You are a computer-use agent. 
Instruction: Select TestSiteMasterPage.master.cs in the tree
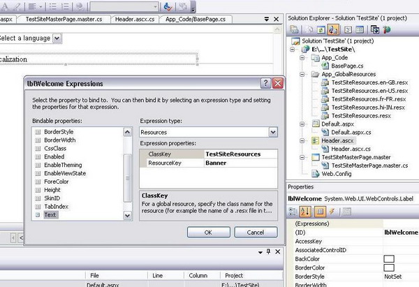pos(369,165)
